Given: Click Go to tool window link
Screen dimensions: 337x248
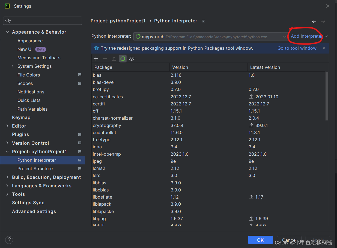Looking at the screenshot, I should [297, 48].
